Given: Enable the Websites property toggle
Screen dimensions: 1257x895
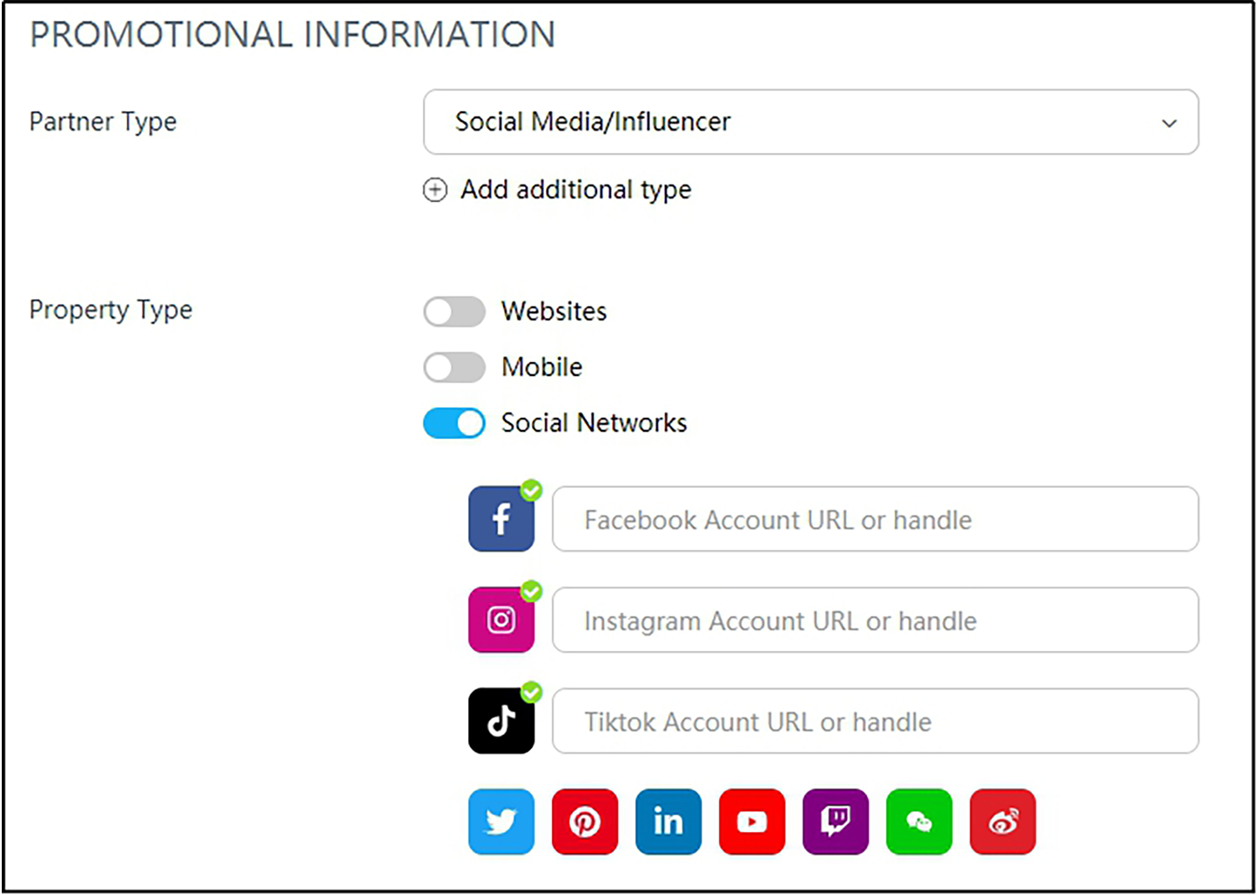Looking at the screenshot, I should [454, 312].
